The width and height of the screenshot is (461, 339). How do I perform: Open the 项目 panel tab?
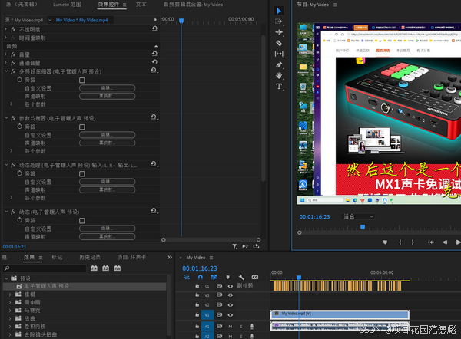click(131, 258)
